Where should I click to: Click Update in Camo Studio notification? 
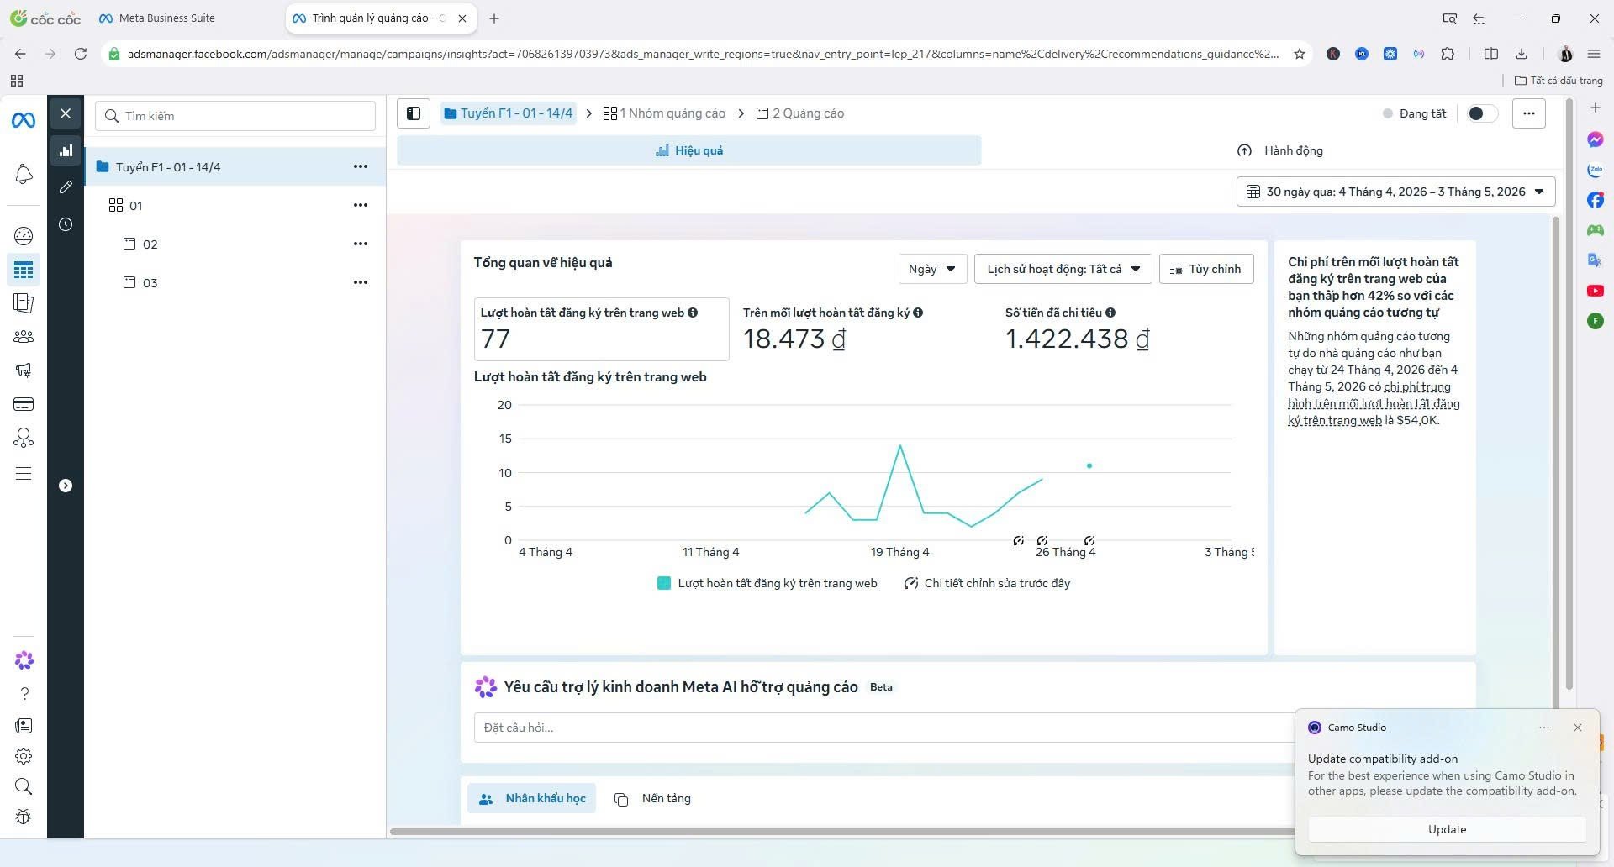pos(1447,829)
